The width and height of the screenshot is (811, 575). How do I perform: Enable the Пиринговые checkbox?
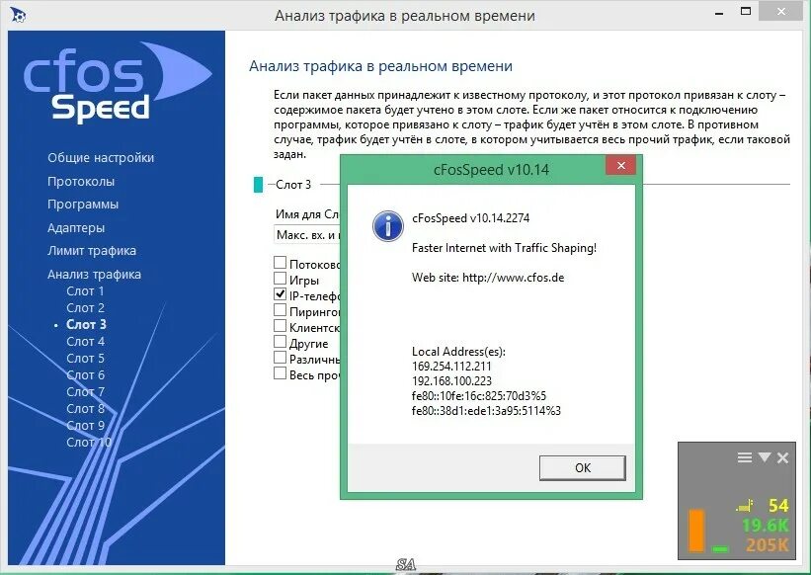click(x=280, y=310)
